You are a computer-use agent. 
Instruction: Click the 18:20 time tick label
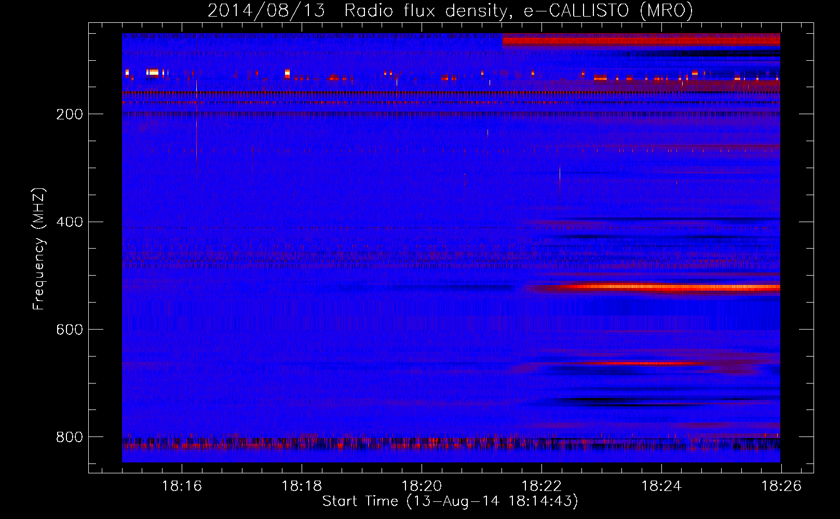(422, 486)
